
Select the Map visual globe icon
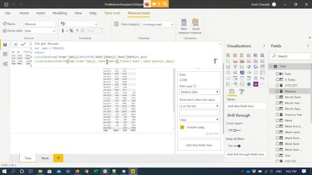point(228,72)
